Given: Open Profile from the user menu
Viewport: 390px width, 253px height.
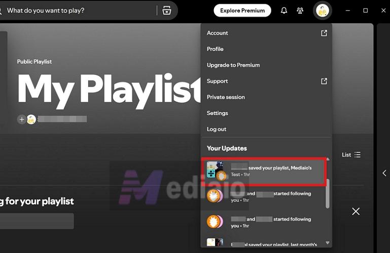Looking at the screenshot, I should (266, 49).
